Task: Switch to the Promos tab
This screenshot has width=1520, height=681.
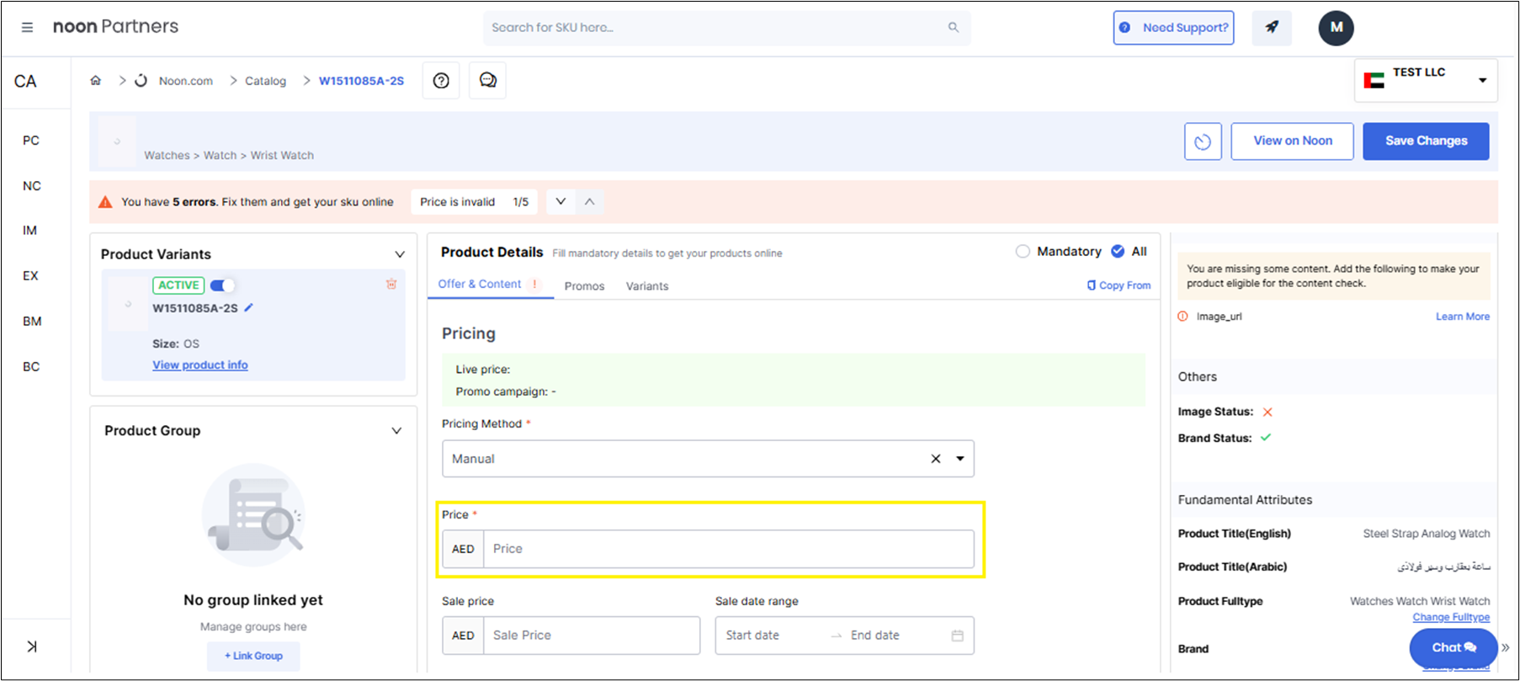Action: click(x=585, y=286)
